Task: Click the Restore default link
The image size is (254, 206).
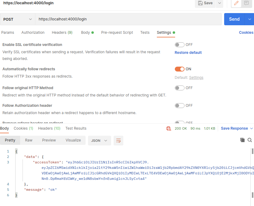Action: [188, 53]
